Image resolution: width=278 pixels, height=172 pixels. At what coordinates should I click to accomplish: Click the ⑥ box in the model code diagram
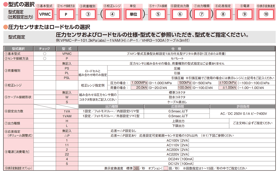pyautogui.click(x=180, y=14)
